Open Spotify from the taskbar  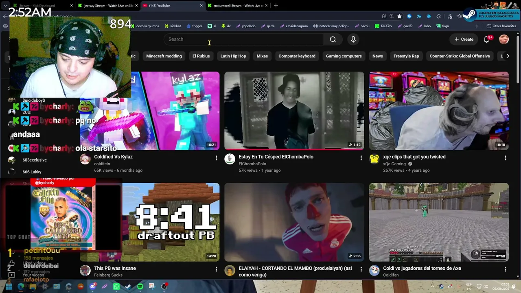tap(140, 286)
